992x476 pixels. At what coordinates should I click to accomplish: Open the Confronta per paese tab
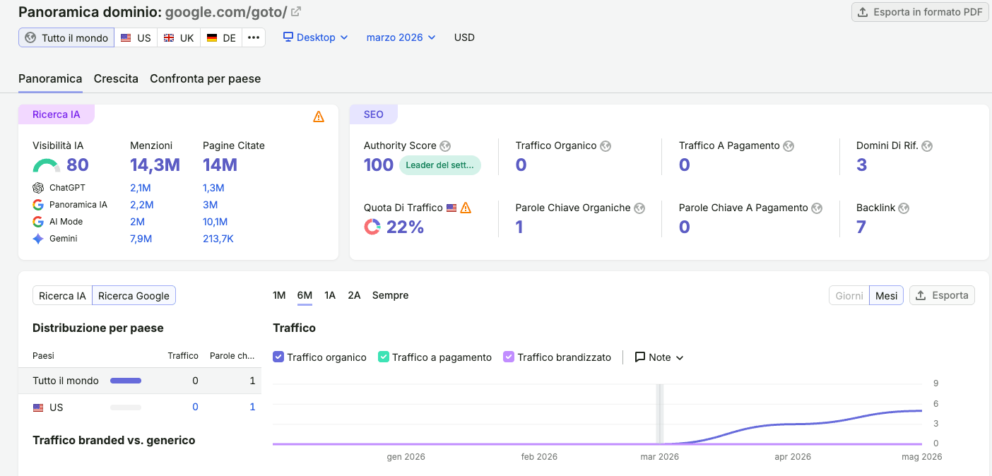click(x=206, y=79)
